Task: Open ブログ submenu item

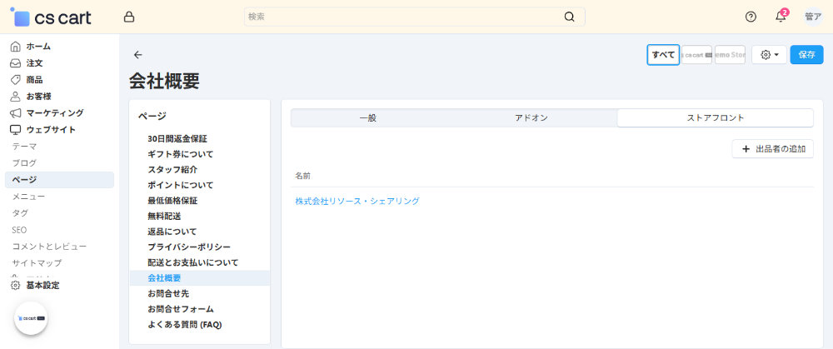Action: coord(24,163)
